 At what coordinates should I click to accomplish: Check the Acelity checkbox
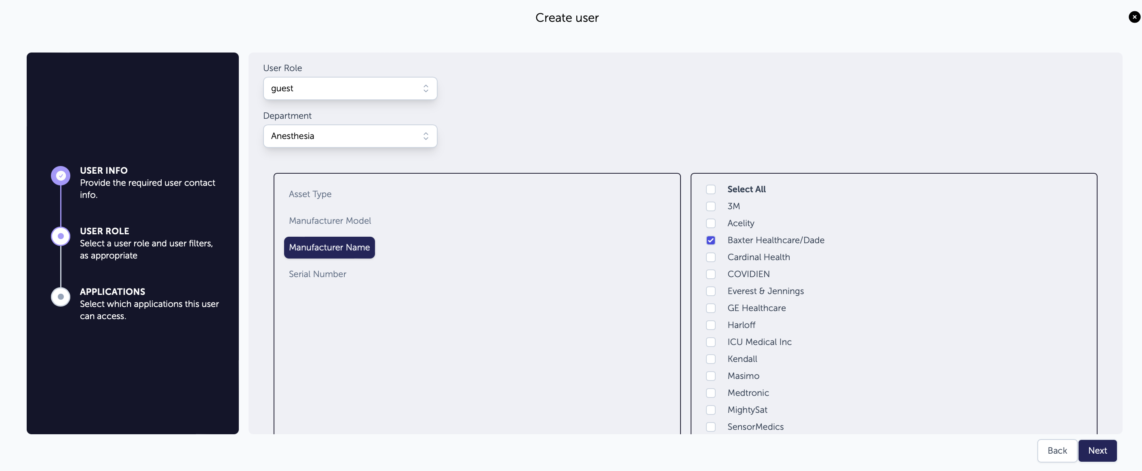click(x=711, y=223)
